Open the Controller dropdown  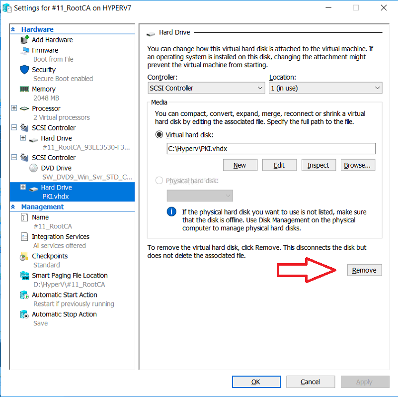tap(206, 88)
